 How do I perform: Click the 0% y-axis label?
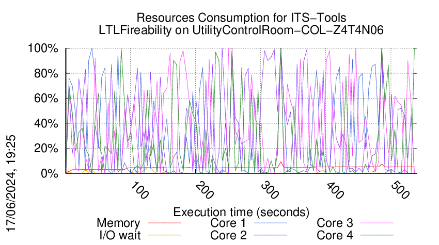point(50,173)
